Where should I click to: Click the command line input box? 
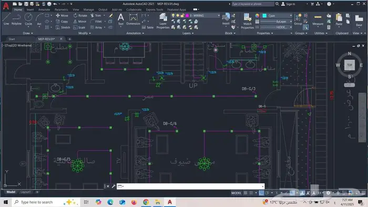pyautogui.click(x=190, y=187)
